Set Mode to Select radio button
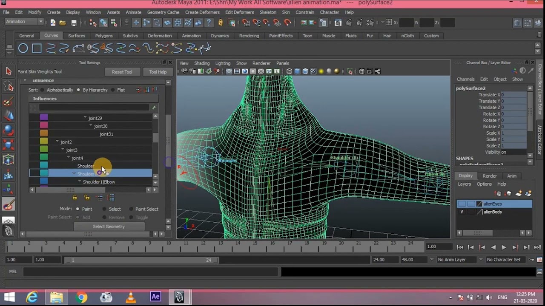545x306 pixels. 103,209
